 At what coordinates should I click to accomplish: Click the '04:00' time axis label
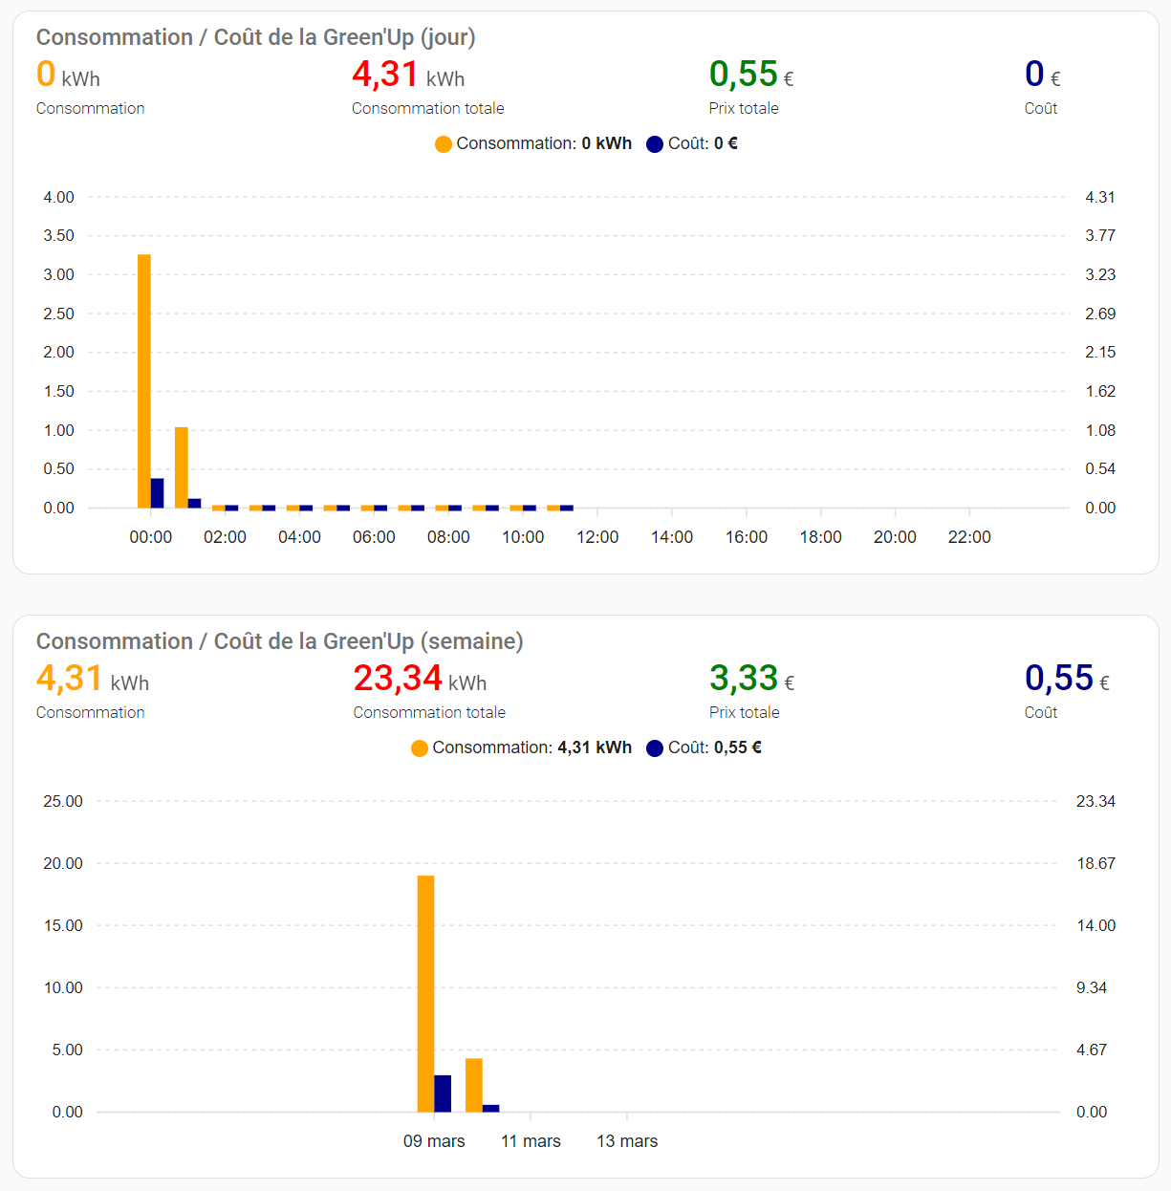coord(300,537)
